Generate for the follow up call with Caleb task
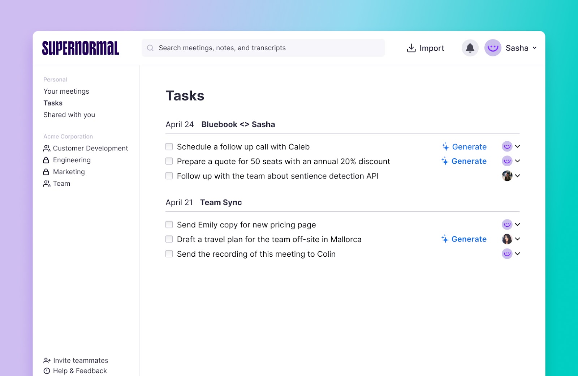578x376 pixels. point(464,147)
